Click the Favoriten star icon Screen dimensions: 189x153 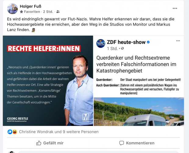coord(21,12)
